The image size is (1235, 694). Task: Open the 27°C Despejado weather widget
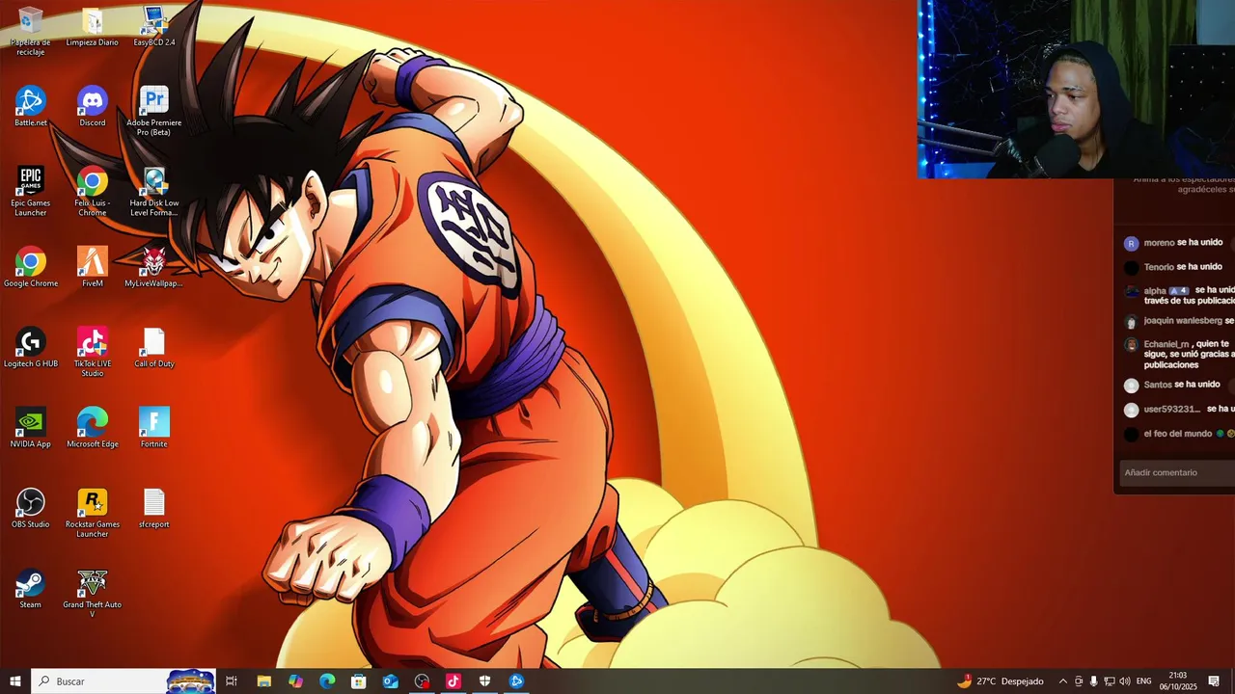[1000, 681]
